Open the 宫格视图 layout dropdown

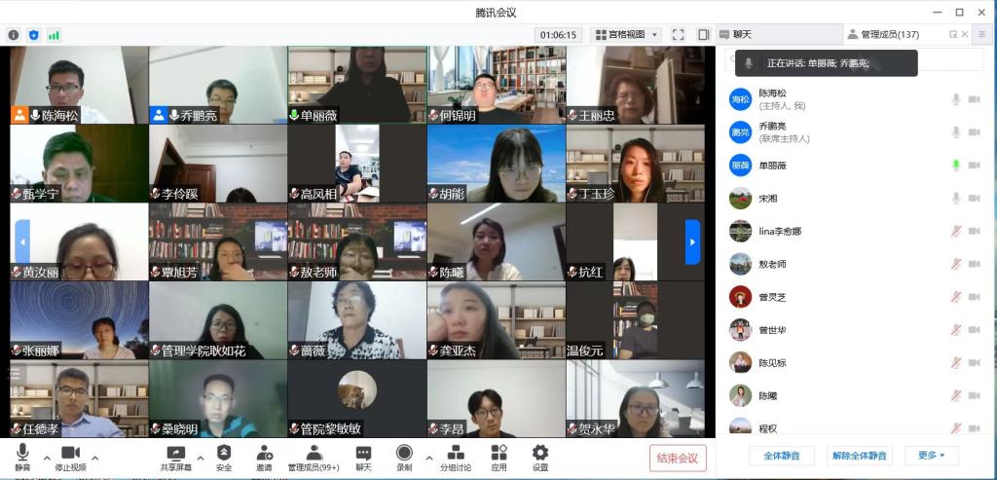(x=626, y=35)
